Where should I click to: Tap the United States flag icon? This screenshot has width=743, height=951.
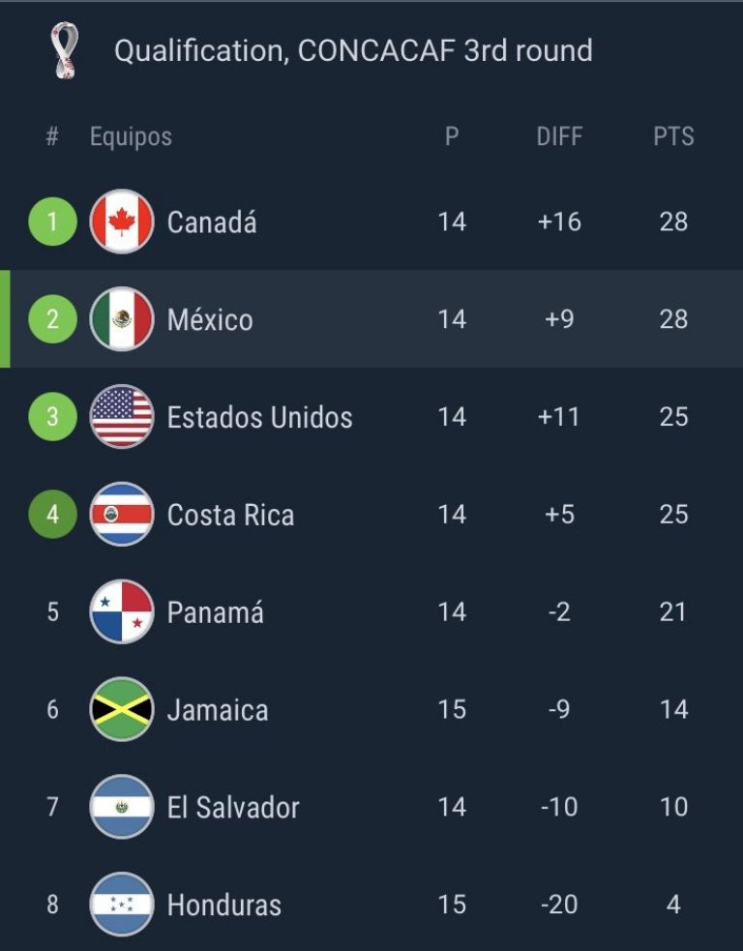122,417
